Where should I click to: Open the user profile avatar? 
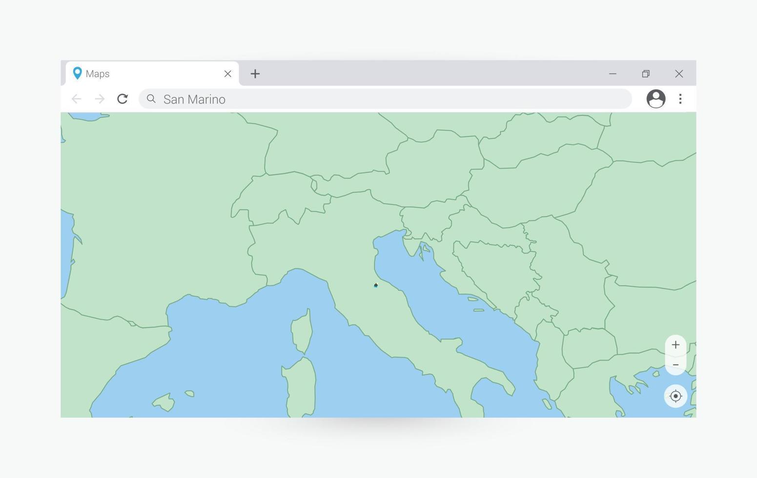coord(656,99)
